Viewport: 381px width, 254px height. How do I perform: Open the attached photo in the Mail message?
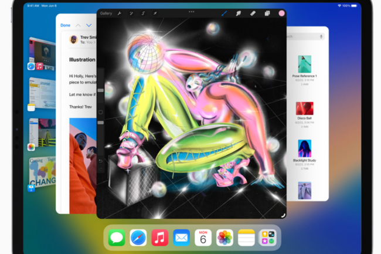pos(83,166)
